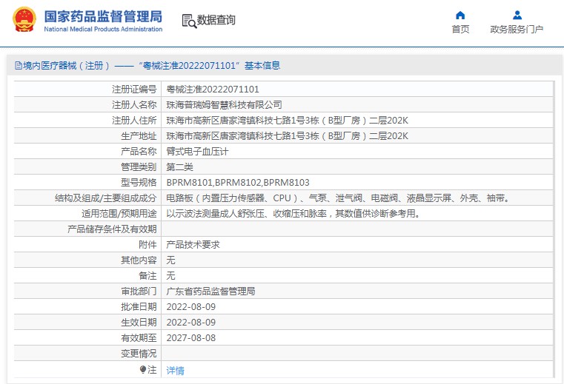Screen dimensions: 564x384
Task: Select the 适用范围 intended use value
Action: pos(293,213)
